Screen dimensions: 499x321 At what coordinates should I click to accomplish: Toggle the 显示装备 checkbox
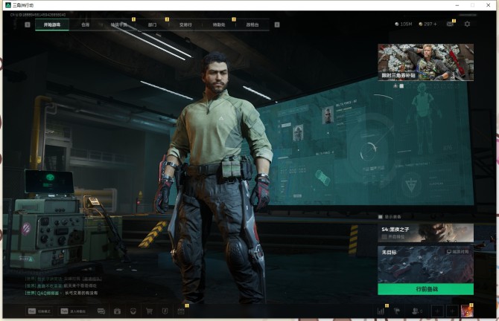point(380,216)
